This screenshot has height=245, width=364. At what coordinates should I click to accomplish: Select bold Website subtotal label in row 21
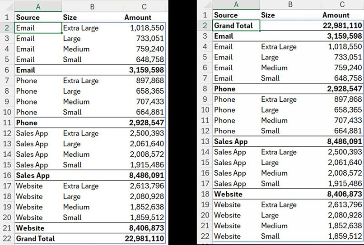click(x=30, y=228)
